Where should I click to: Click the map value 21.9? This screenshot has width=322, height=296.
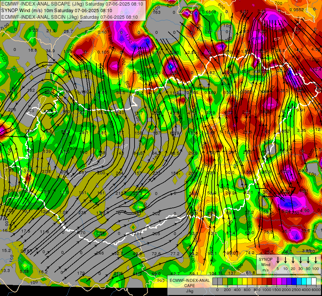tap(51, 31)
